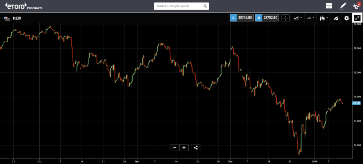The image size is (363, 164).
Task: Share the chart
Action: click(x=196, y=148)
